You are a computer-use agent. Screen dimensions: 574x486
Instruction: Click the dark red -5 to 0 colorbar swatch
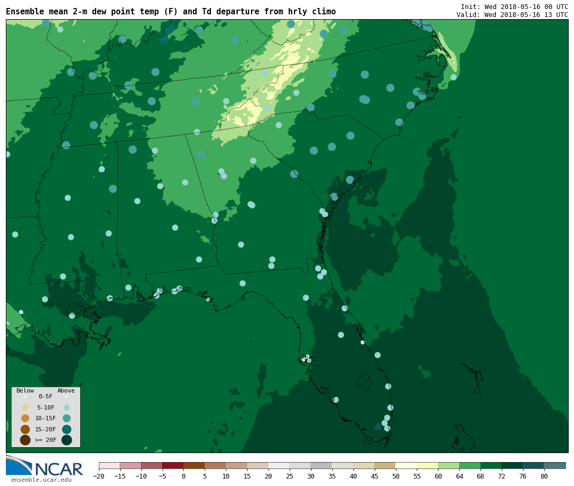[173, 465]
